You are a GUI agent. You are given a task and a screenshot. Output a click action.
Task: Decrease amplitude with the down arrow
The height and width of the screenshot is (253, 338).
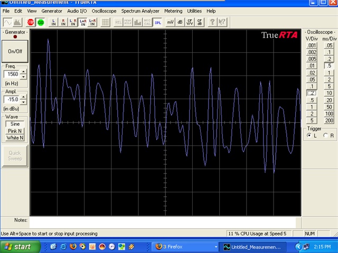(x=23, y=102)
